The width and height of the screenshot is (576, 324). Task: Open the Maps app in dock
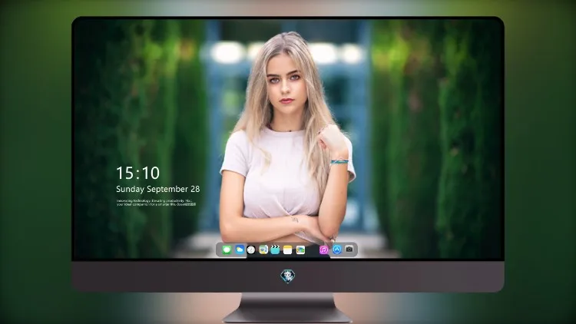point(263,250)
